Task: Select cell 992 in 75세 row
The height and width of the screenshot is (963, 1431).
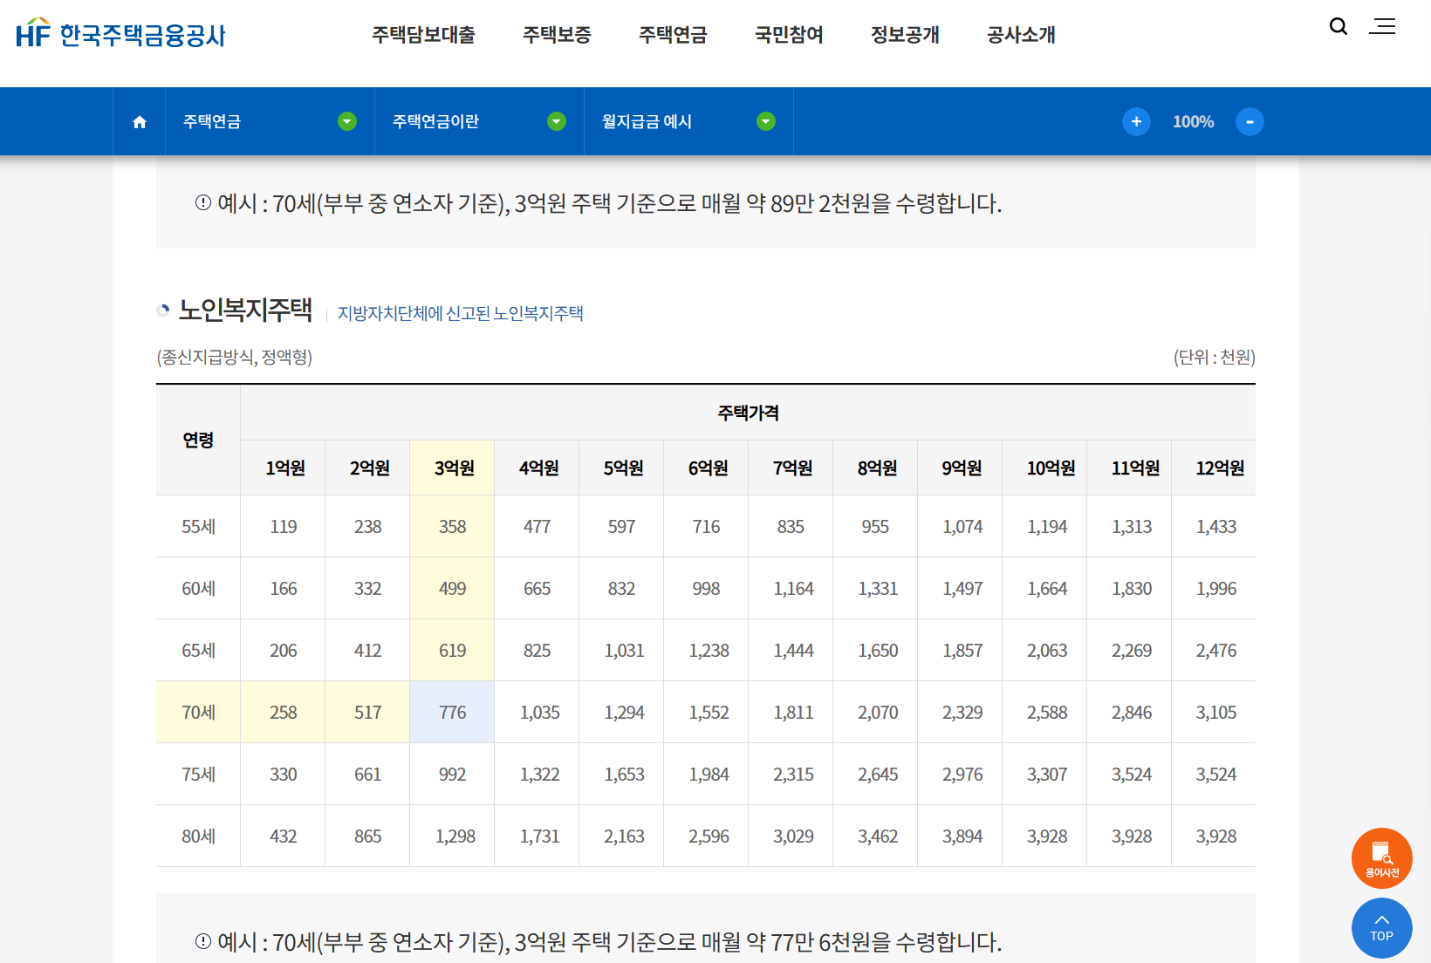Action: pos(452,775)
